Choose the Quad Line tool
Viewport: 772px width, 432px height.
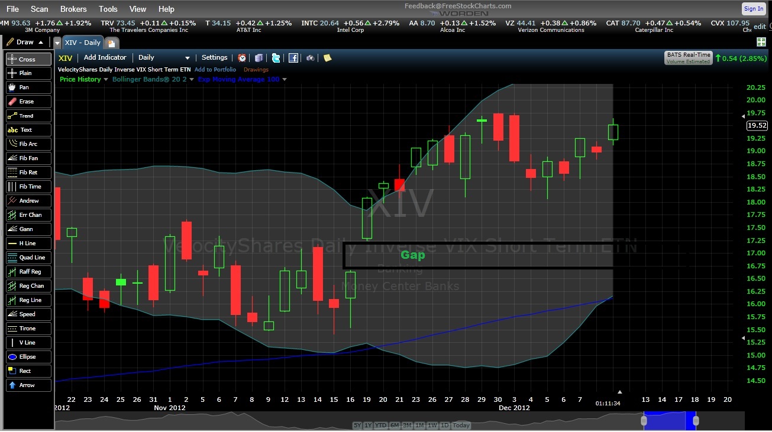coord(28,258)
